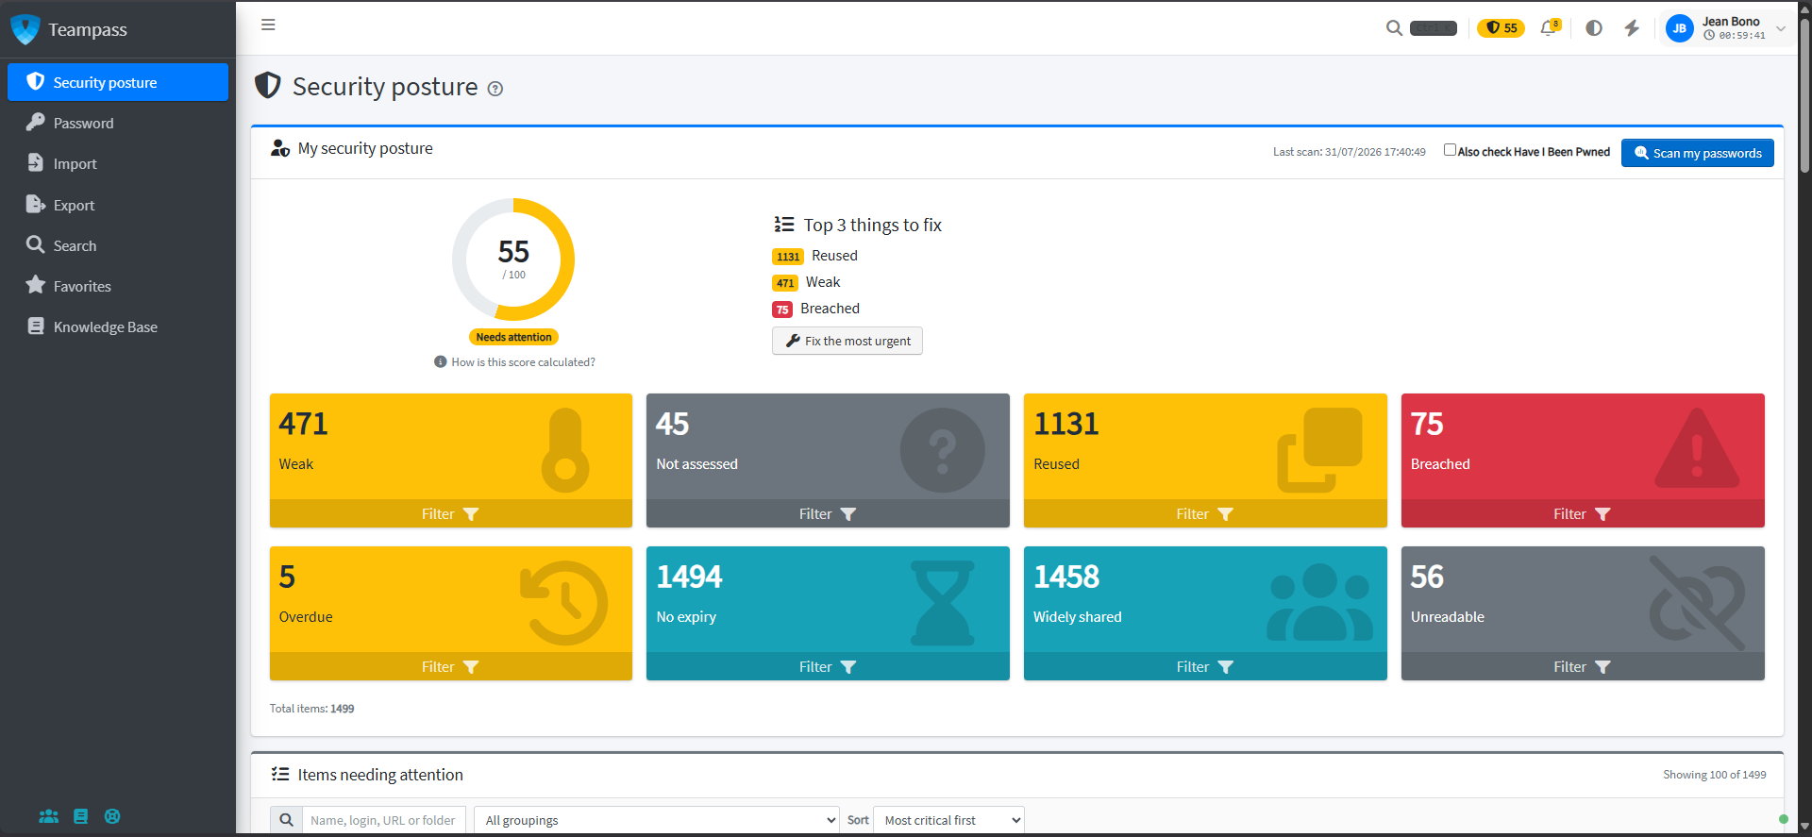The height and width of the screenshot is (837, 1812).
Task: Click the users group icon in sidebar footer
Action: [49, 816]
